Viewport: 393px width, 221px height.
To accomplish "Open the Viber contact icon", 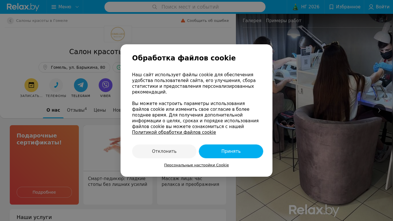I will (106, 85).
